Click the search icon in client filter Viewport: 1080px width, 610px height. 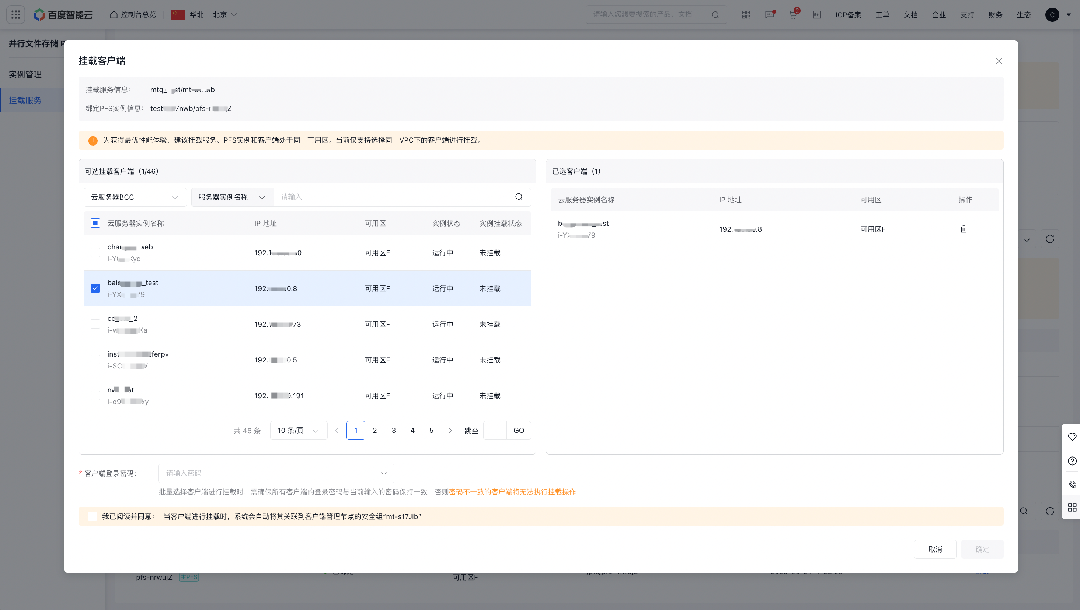(519, 197)
